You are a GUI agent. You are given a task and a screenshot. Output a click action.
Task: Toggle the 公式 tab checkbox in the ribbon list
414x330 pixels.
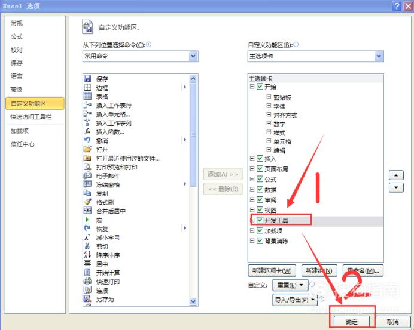[260, 179]
